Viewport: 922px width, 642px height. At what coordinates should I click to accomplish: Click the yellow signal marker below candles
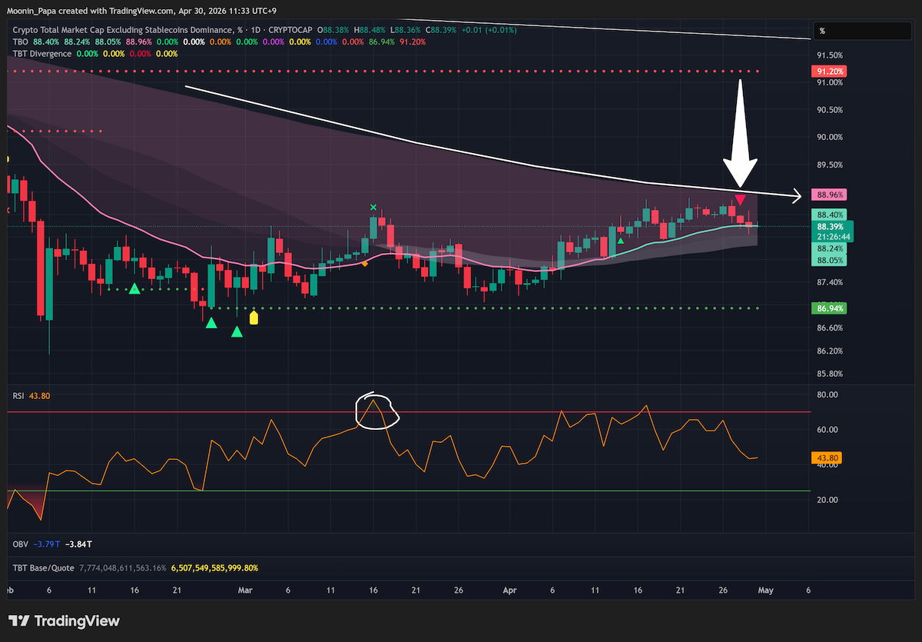(254, 317)
